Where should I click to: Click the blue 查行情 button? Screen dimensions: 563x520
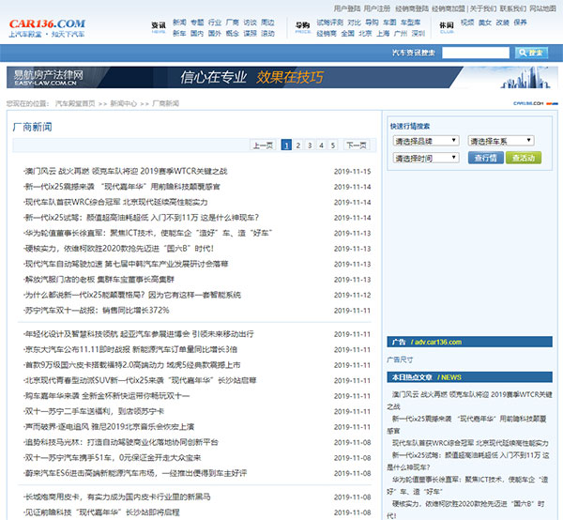tap(485, 158)
